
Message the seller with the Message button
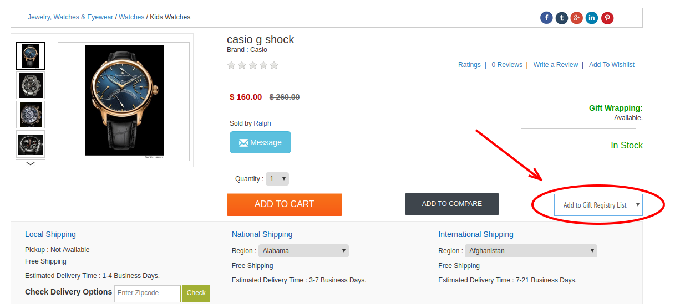pos(260,142)
